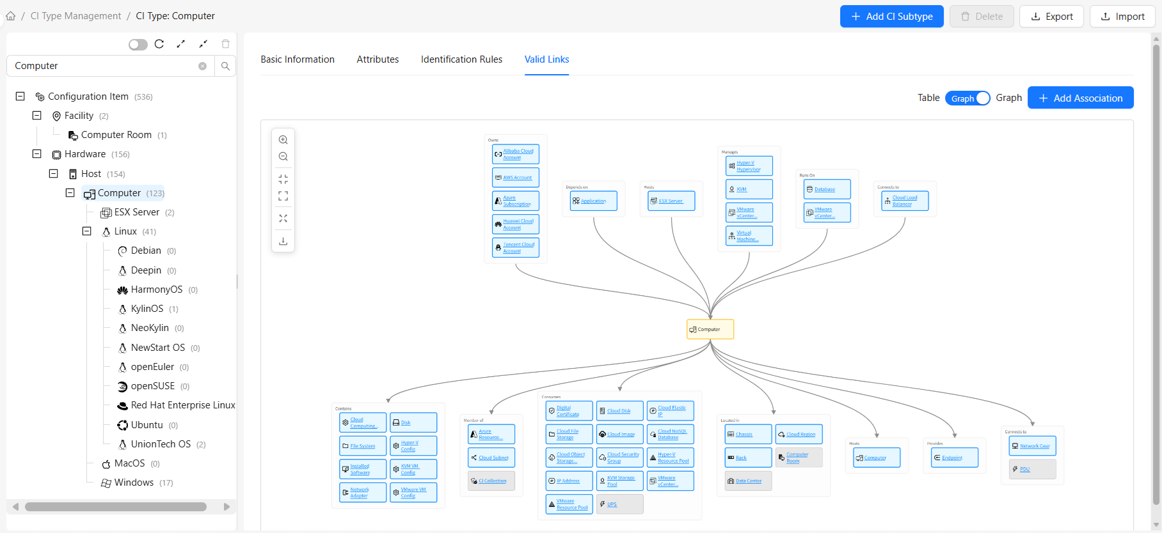Collapse the Computer tree node
The image size is (1162, 533).
tap(70, 192)
